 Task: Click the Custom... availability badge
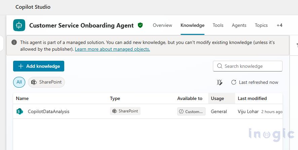pos(191,111)
